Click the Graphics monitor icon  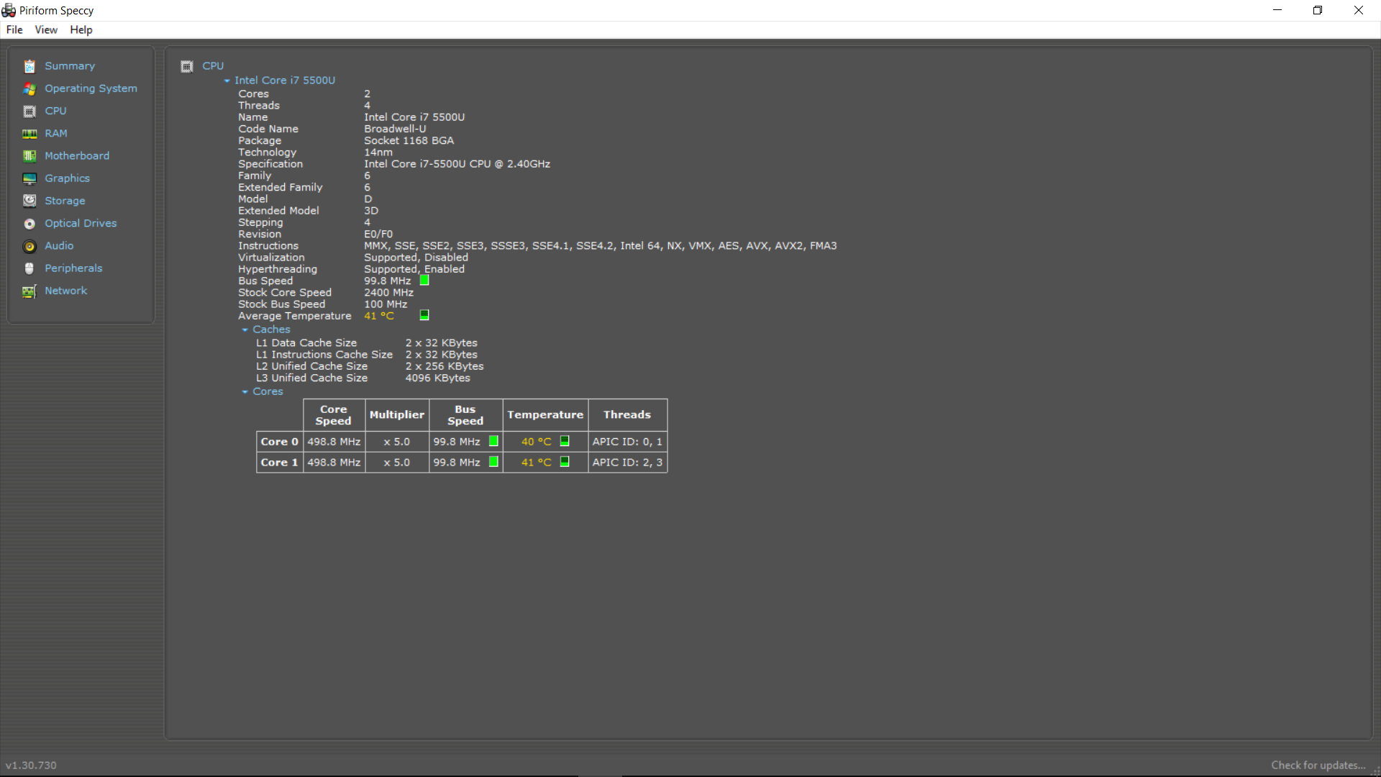point(29,178)
